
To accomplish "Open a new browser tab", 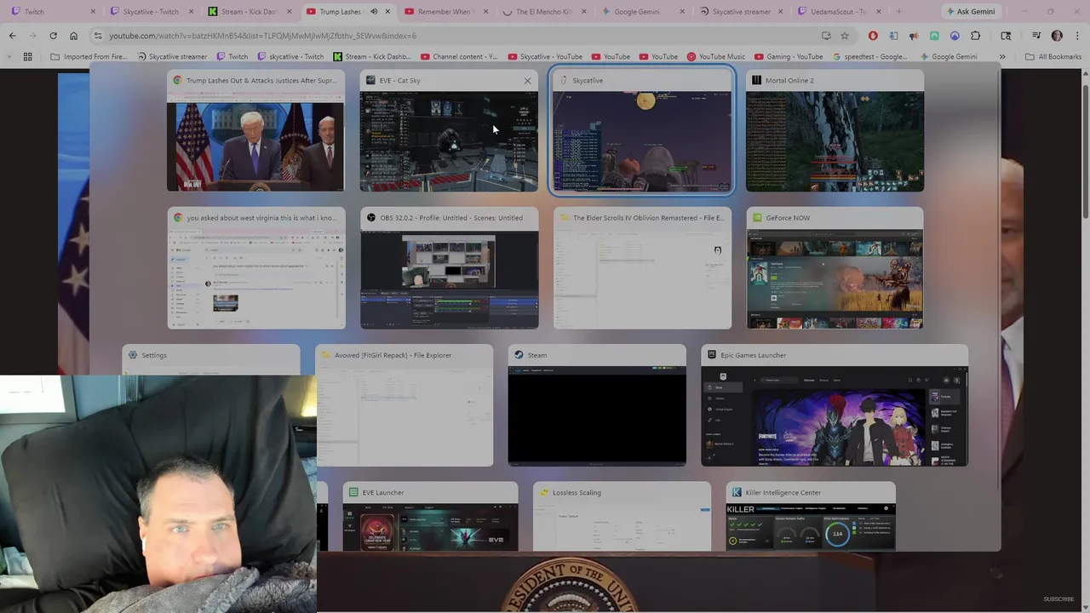I will click(899, 12).
